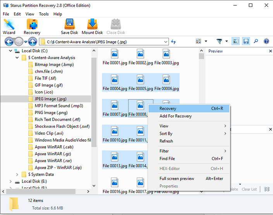Image resolution: width=273 pixels, height=215 pixels.
Task: Click the Mount Disk icon
Action: point(92,27)
